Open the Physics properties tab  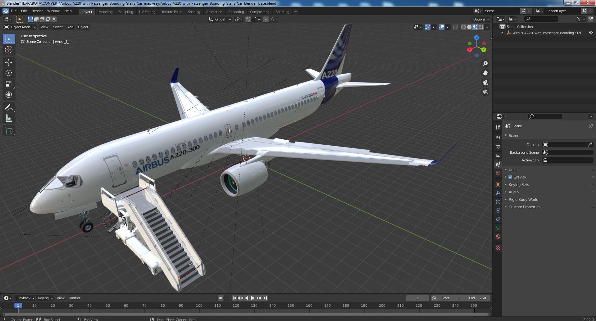click(x=498, y=210)
